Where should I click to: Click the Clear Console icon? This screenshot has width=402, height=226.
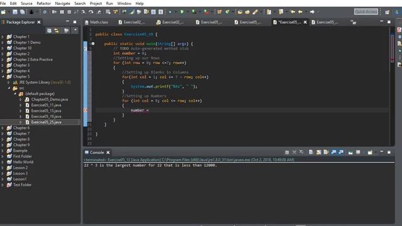click(x=311, y=153)
